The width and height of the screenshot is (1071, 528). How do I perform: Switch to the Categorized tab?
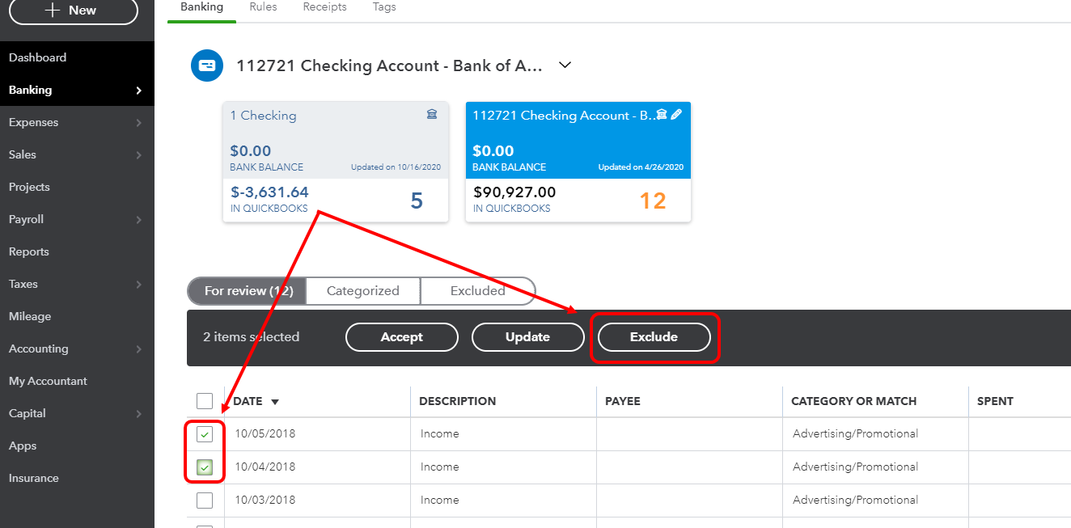(362, 290)
